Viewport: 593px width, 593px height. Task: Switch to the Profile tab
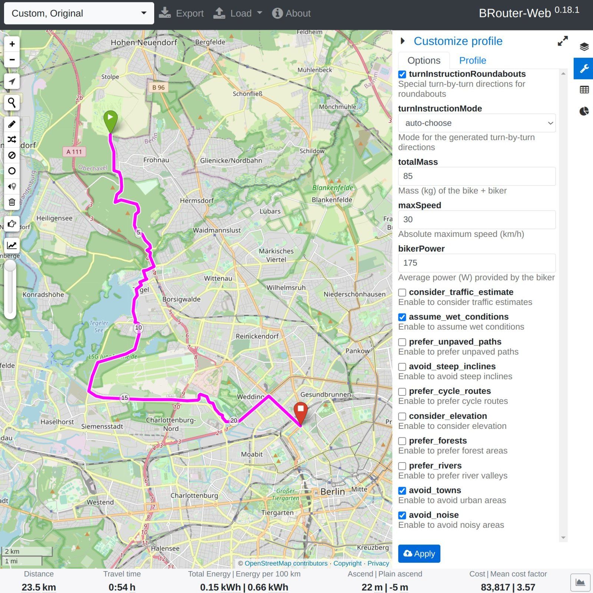point(472,60)
